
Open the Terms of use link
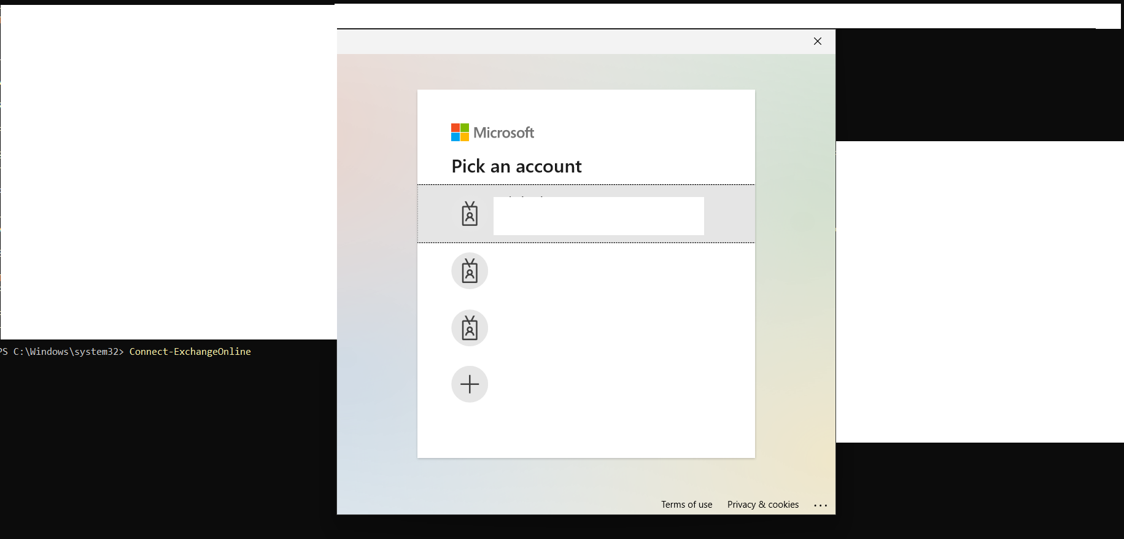686,505
